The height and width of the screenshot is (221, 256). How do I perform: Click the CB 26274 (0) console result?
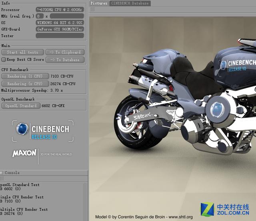pos(11,213)
